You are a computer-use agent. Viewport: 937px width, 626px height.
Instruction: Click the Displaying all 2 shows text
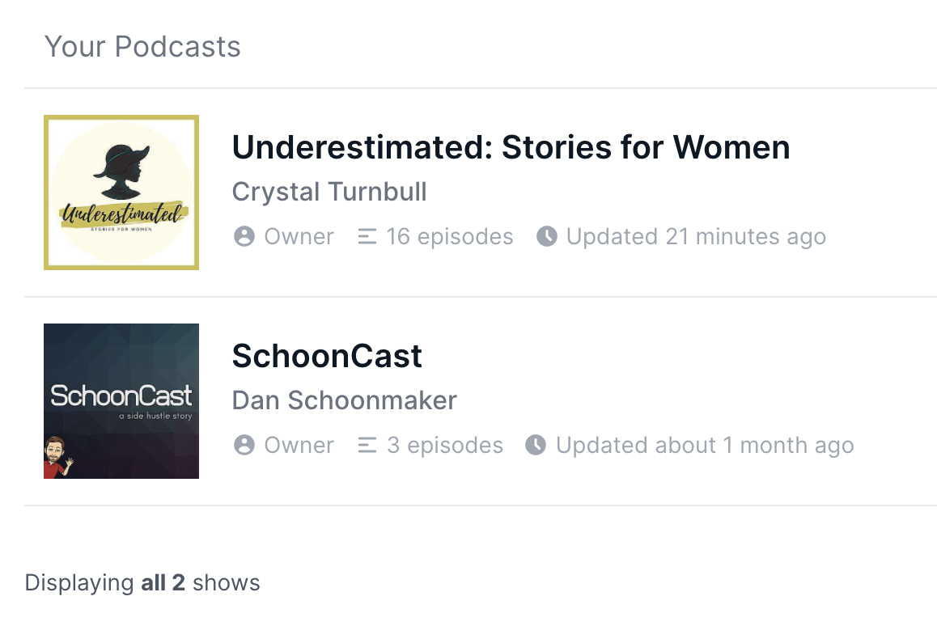tap(142, 583)
